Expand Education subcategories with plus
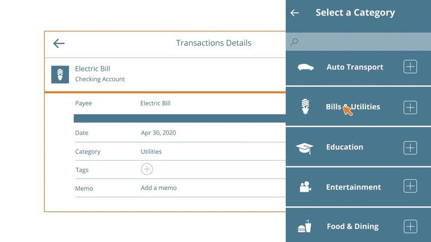 tap(410, 148)
